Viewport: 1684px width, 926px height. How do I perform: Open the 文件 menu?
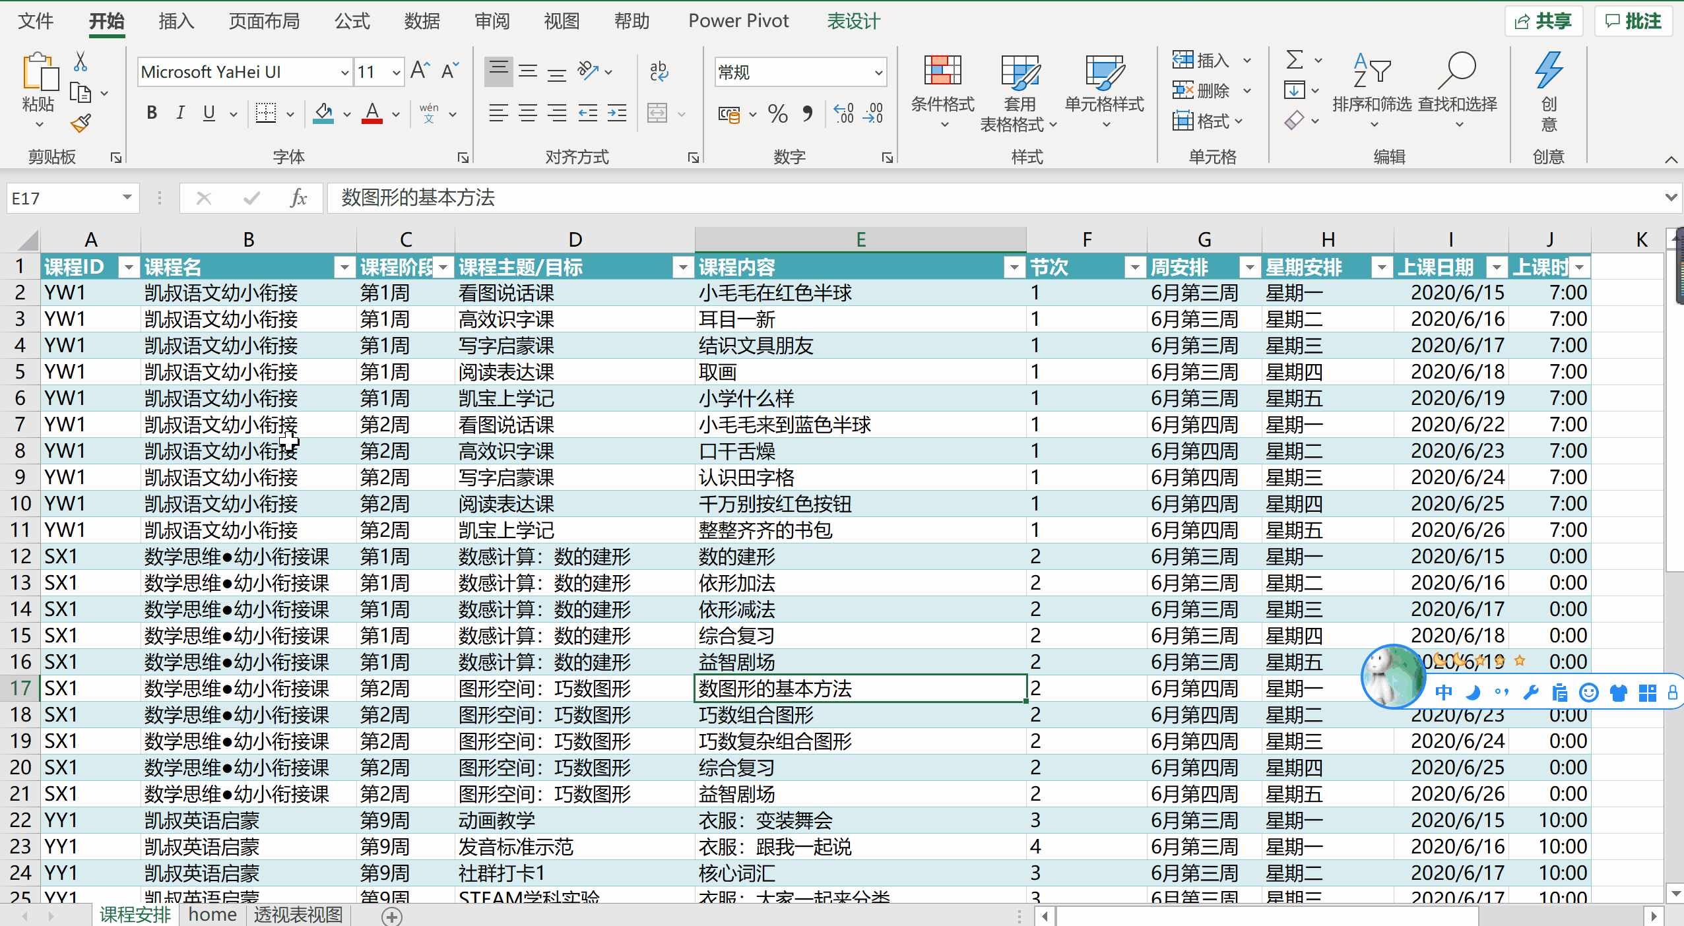(x=36, y=21)
